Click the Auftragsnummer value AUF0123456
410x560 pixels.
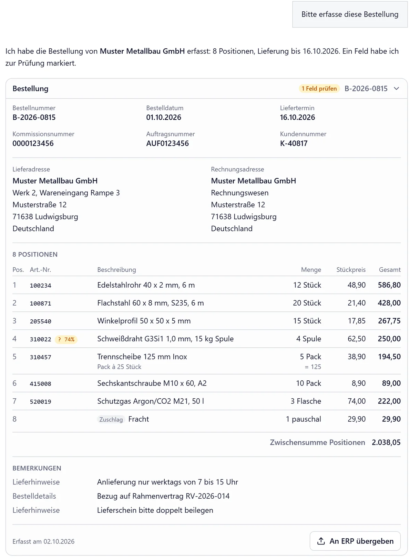point(167,143)
